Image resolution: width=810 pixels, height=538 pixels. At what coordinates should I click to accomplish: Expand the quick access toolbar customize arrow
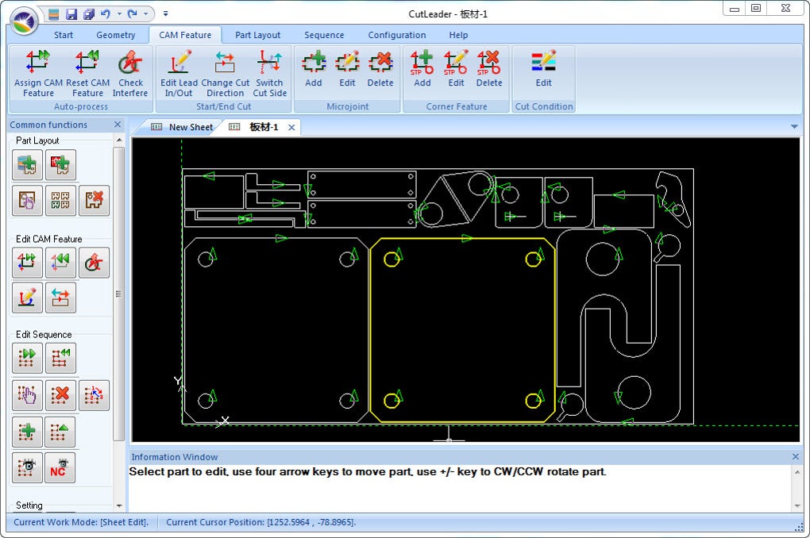click(165, 14)
